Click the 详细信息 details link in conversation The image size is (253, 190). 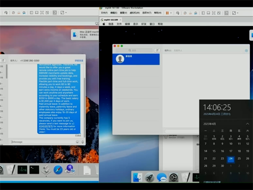79,60
